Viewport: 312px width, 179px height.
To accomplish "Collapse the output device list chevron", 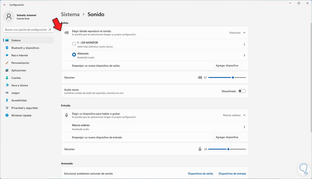I will pyautogui.click(x=244, y=33).
